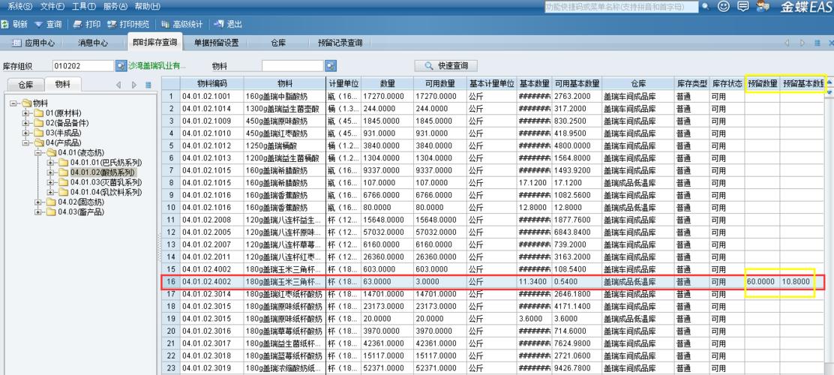Switch to the 仓库 tab in main tab bar
Image resolution: width=834 pixels, height=375 pixels.
278,43
